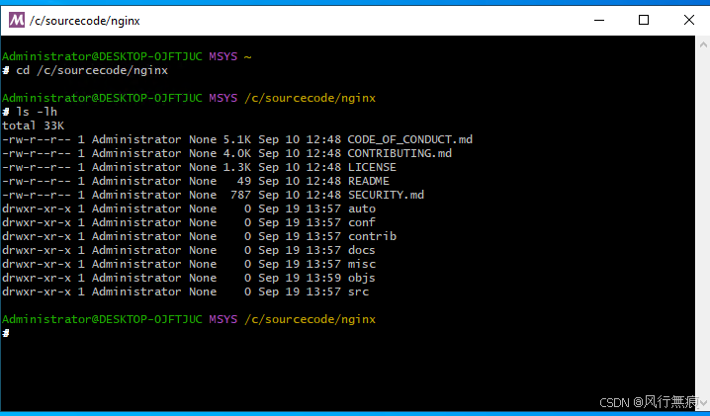The height and width of the screenshot is (416, 710).
Task: Click the 'docs' directory name
Action: coord(361,250)
